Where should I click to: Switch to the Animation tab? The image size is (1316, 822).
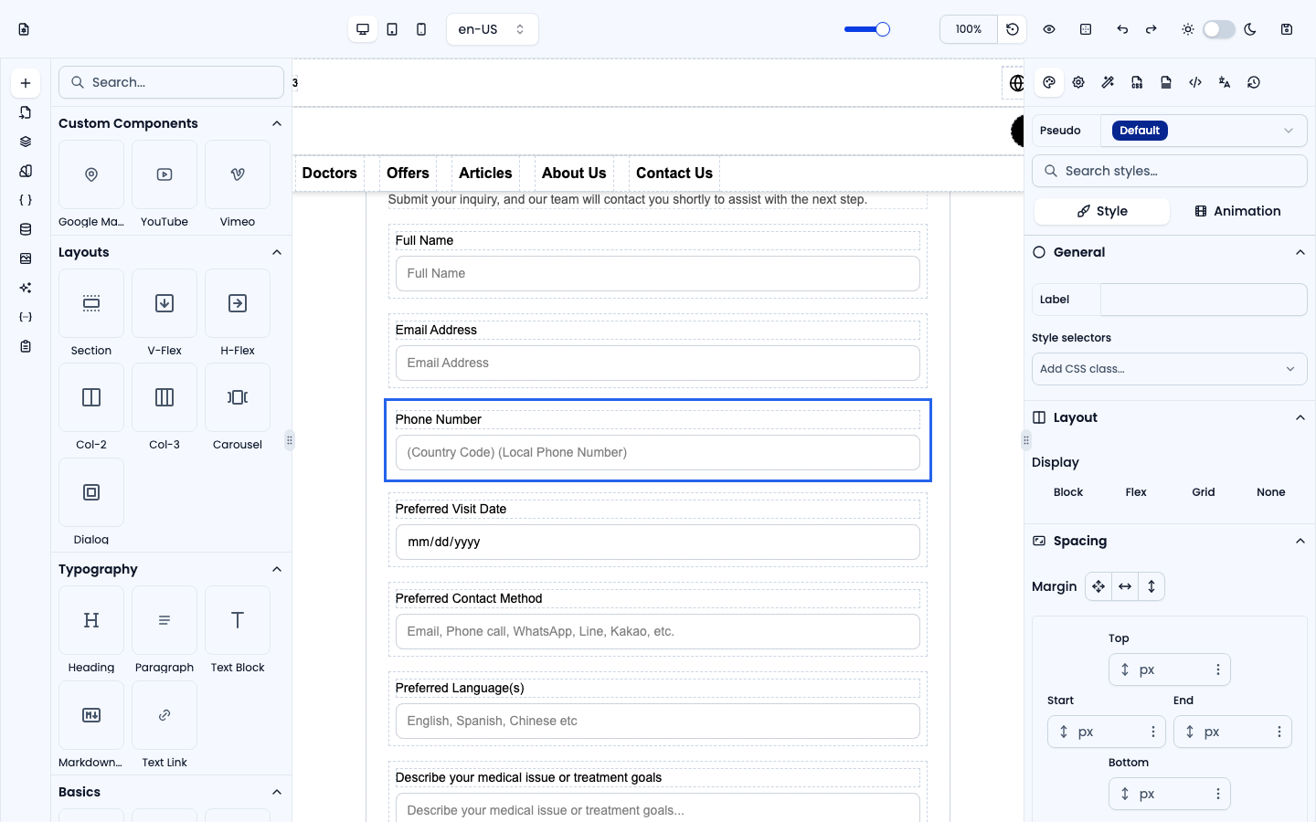(1238, 211)
